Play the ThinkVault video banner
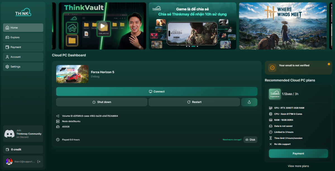 (x=102, y=26)
